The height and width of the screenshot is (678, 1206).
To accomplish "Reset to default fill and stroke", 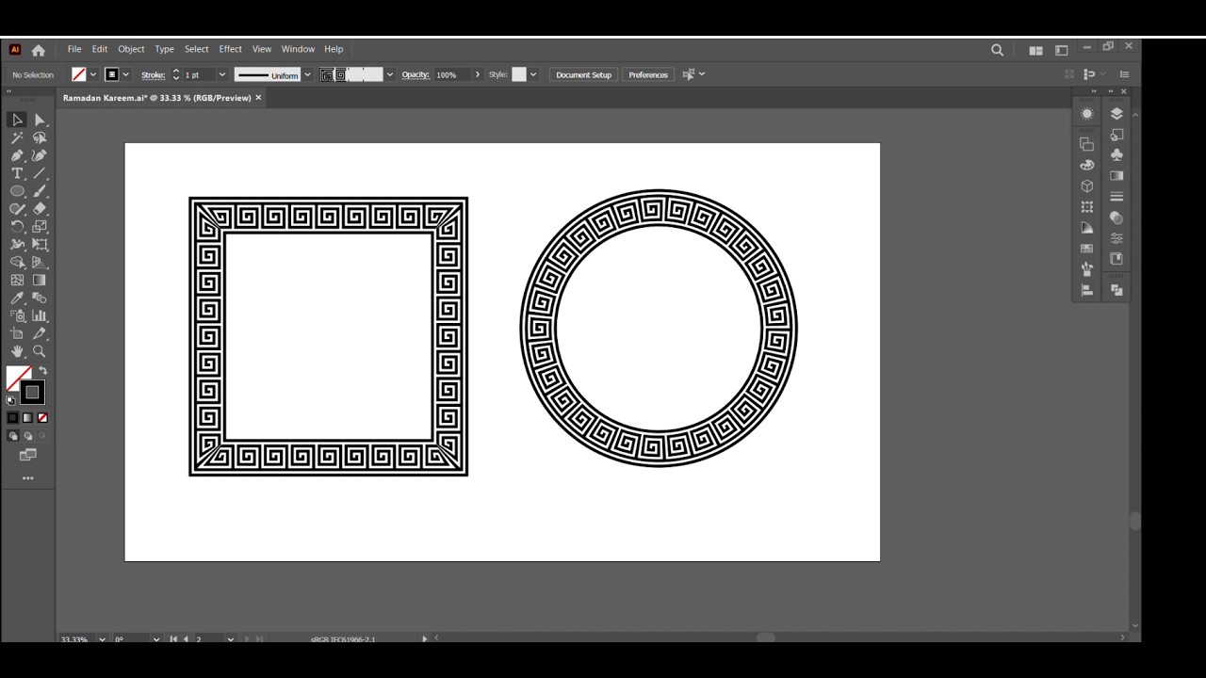I will pyautogui.click(x=10, y=400).
